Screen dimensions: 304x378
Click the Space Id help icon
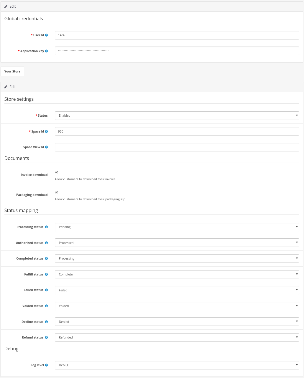(x=46, y=132)
